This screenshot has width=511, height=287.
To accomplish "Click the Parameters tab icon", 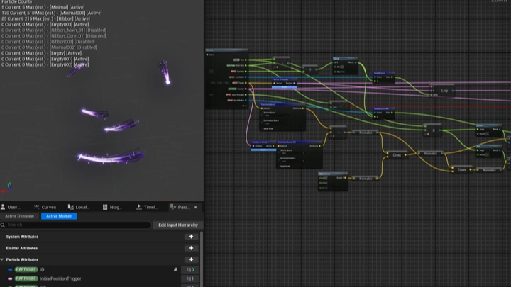I will click(x=173, y=207).
